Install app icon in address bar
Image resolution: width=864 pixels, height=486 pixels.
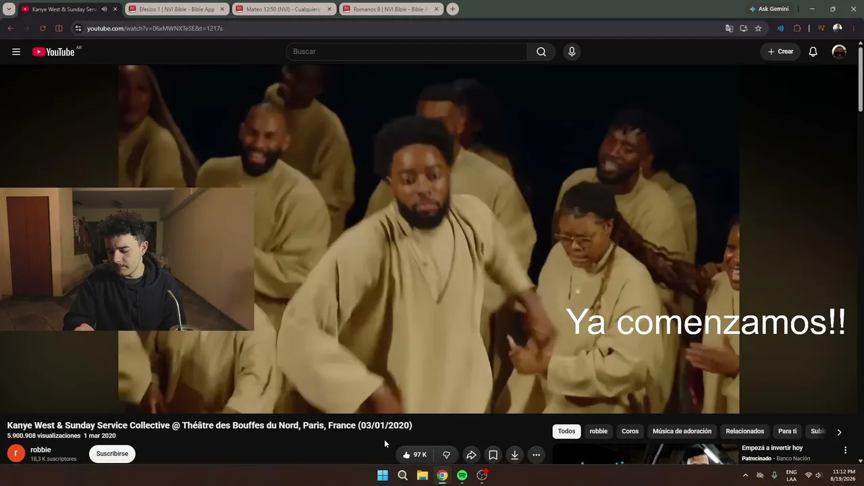[x=744, y=28]
